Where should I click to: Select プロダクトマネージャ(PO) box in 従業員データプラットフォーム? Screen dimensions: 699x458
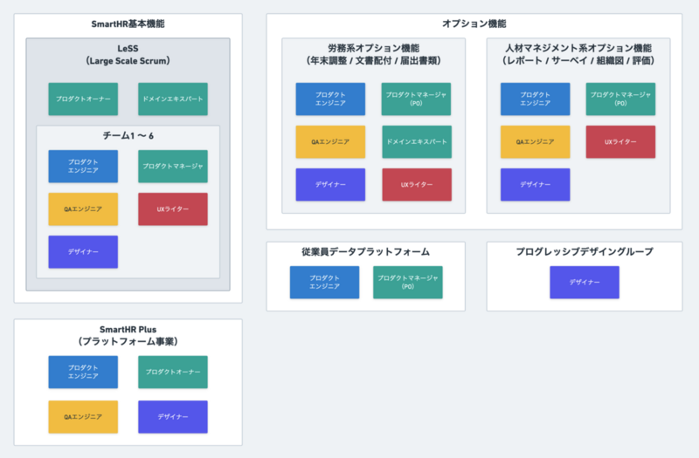click(x=408, y=282)
